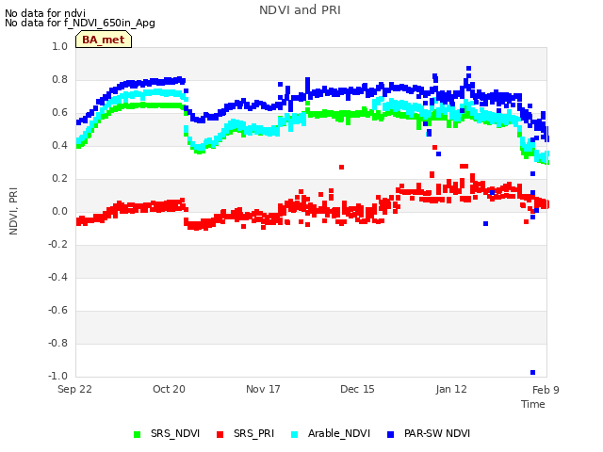Click the -0.6 y-axis tick label

coord(57,310)
